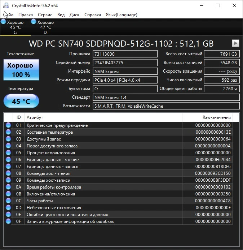Click status orb for Часы работы row
This screenshot has height=250, width=243.
[8, 201]
